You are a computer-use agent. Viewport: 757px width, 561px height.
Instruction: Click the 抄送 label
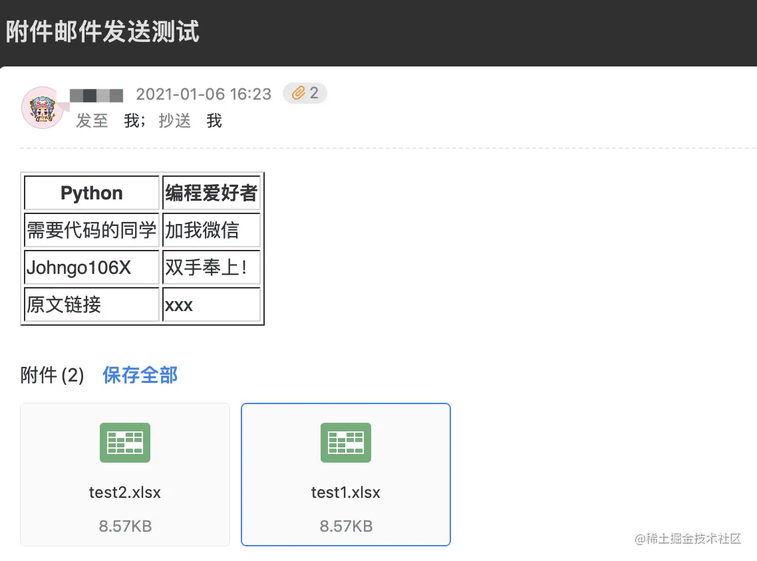tap(175, 120)
